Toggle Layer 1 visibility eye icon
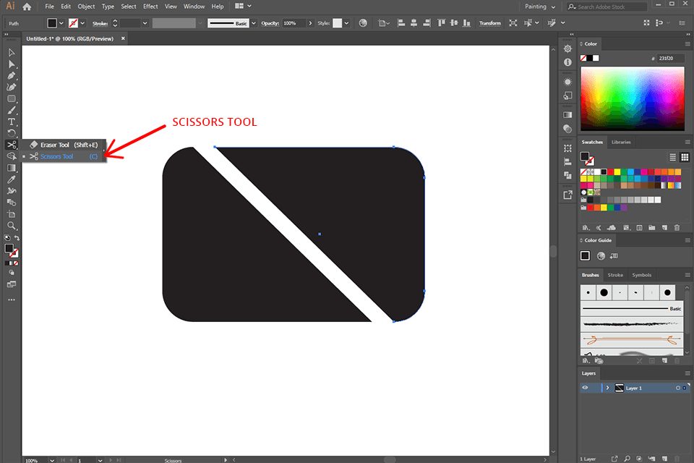 [585, 388]
